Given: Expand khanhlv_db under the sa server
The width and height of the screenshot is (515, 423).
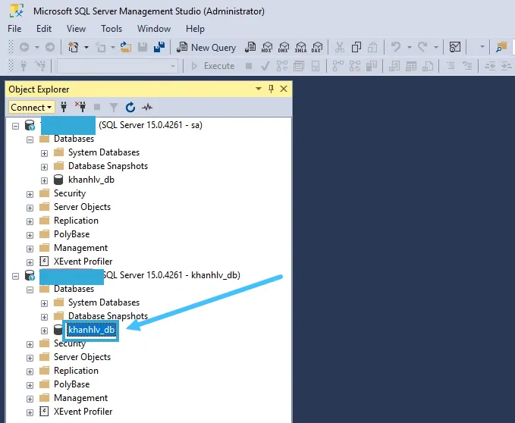Looking at the screenshot, I should coord(44,180).
